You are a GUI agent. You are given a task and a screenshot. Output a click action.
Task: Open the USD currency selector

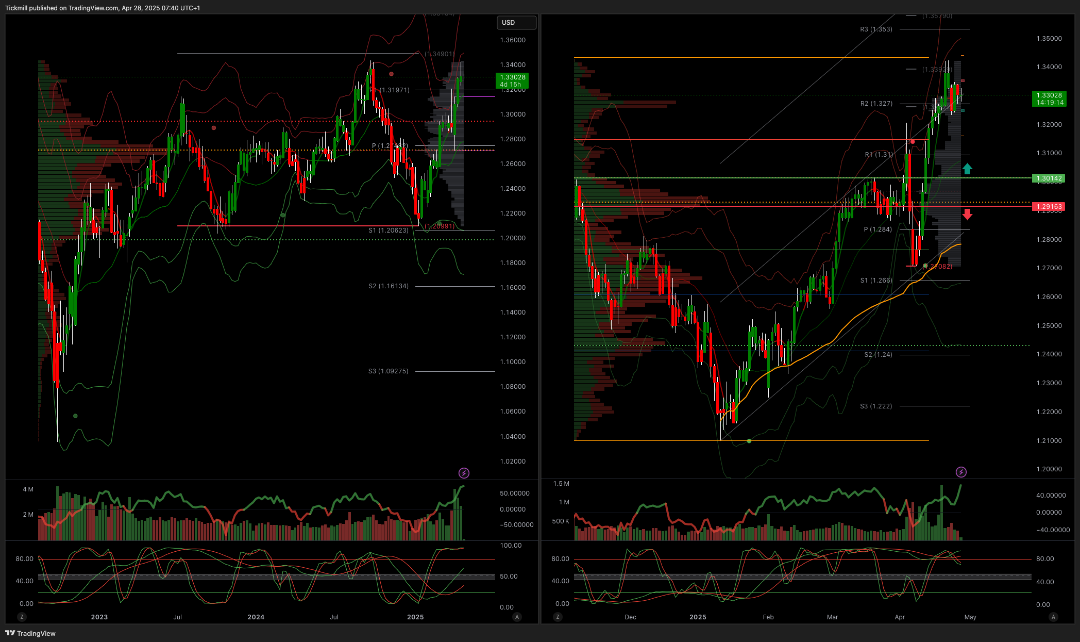tap(516, 23)
